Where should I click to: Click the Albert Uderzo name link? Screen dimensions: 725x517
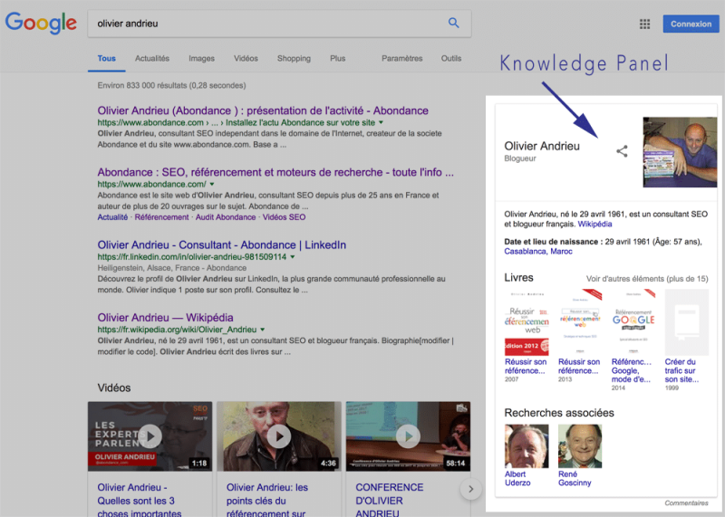[x=517, y=478]
